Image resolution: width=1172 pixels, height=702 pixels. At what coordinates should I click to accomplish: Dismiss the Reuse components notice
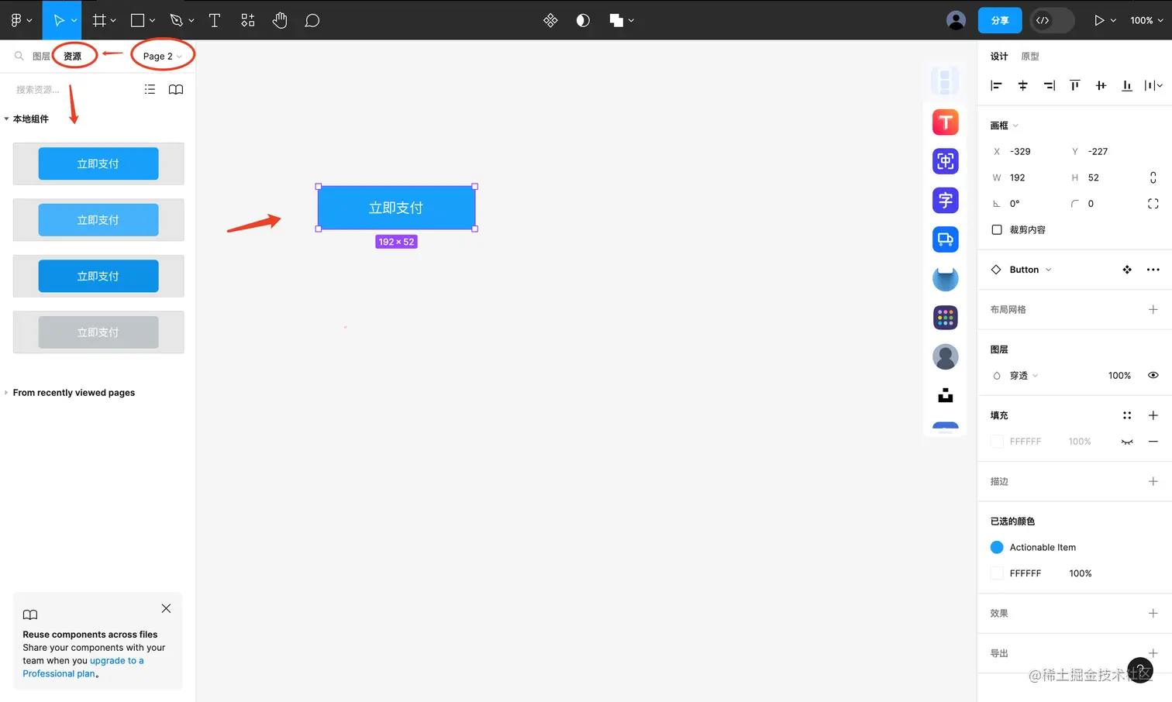tap(166, 608)
